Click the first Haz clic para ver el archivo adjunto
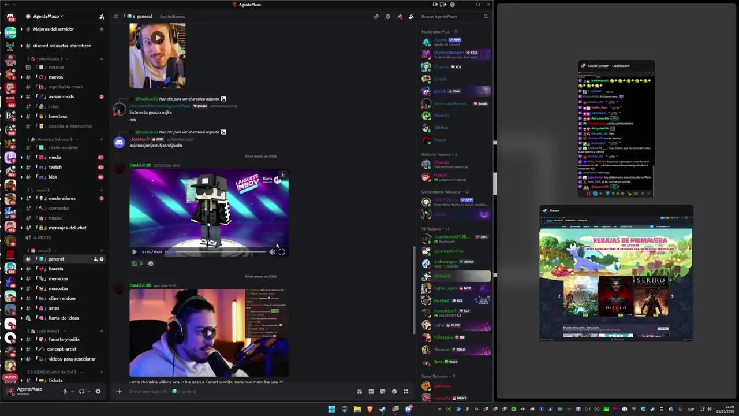This screenshot has width=739, height=416. (188, 99)
